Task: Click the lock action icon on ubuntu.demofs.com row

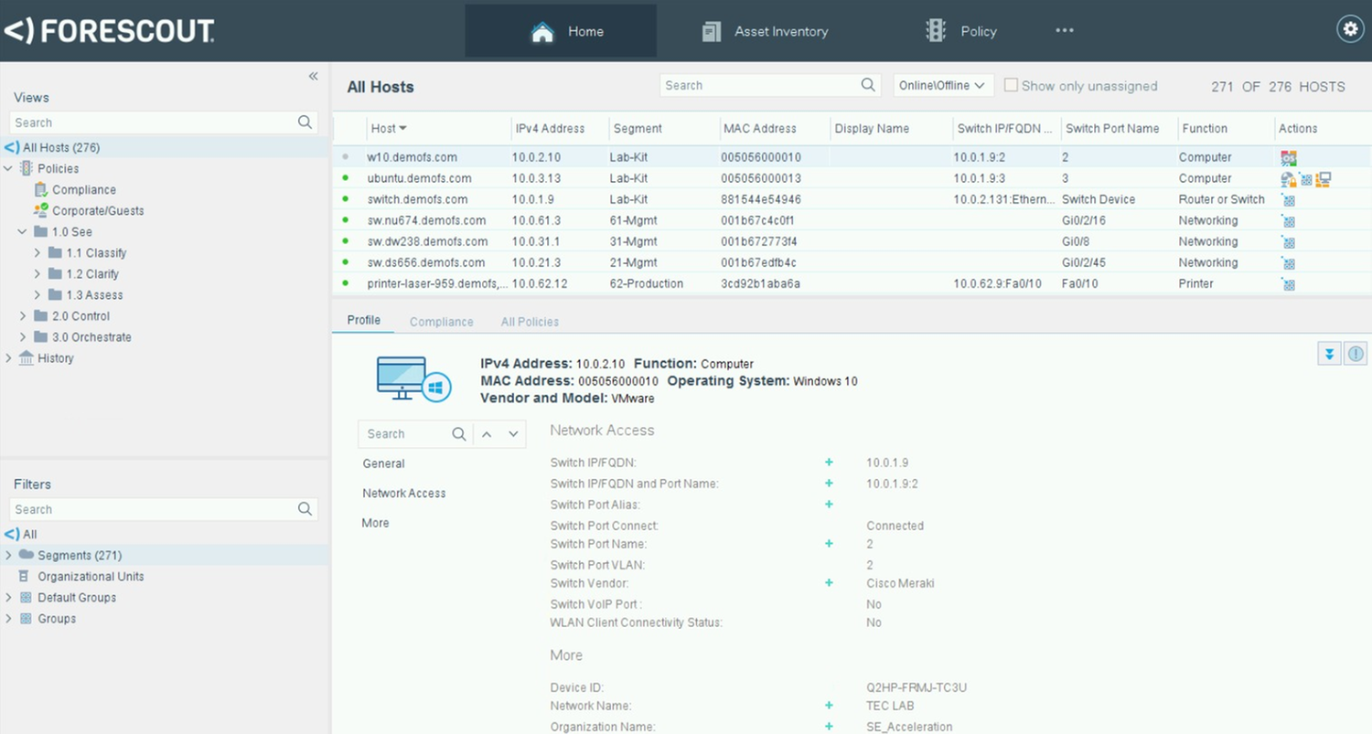Action: (x=1289, y=178)
